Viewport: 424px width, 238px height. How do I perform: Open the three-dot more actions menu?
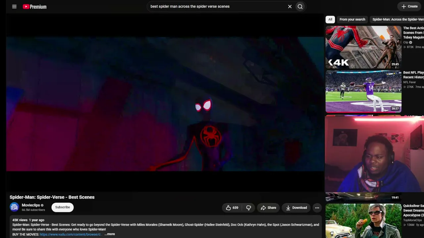click(x=317, y=208)
